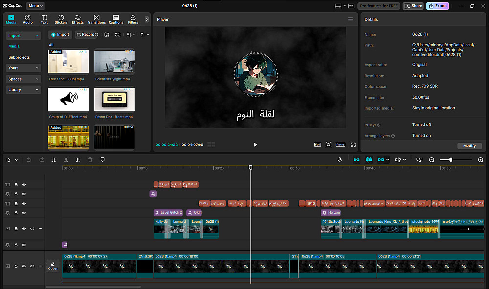
Task: Click the Redo icon
Action: (x=41, y=160)
